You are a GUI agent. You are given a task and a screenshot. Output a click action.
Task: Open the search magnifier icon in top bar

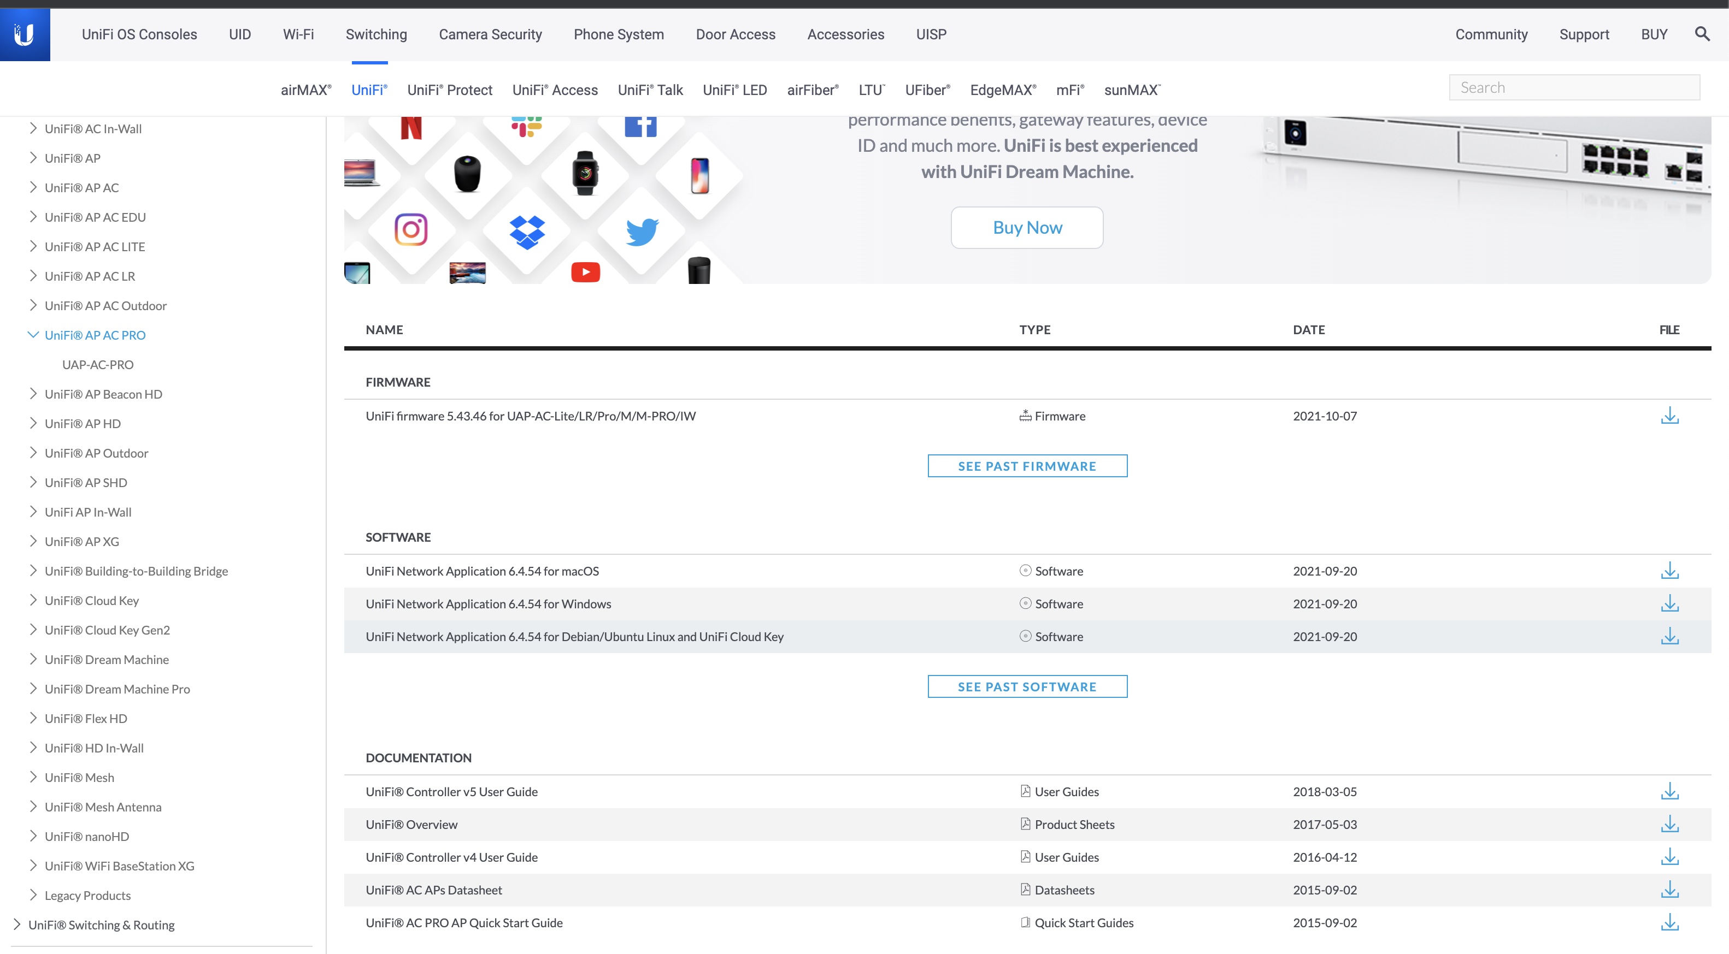(1702, 34)
